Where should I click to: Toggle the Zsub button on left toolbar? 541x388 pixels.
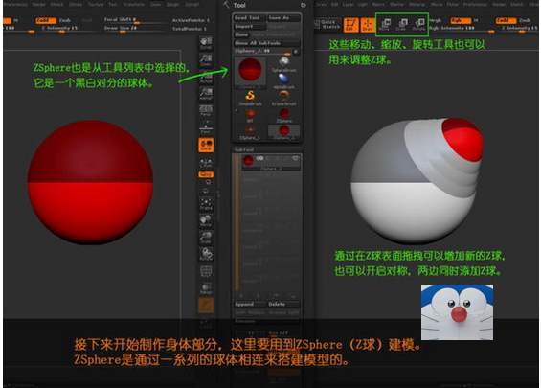pyautogui.click(x=64, y=20)
